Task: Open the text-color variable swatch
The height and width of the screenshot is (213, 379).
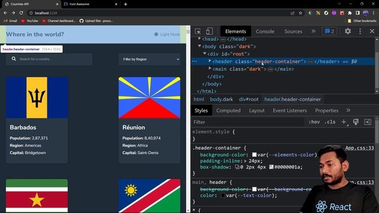Action: (x=223, y=195)
